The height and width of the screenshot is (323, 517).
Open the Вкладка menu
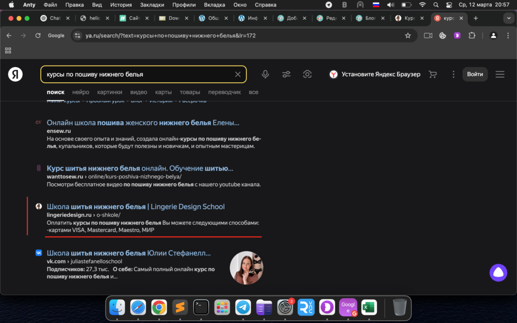214,5
